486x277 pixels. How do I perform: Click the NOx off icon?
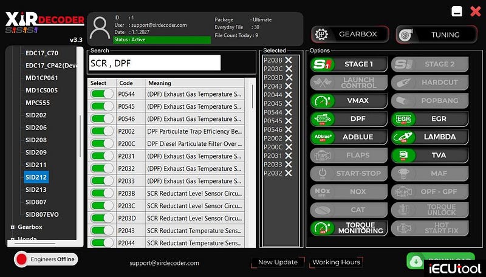pyautogui.click(x=323, y=192)
